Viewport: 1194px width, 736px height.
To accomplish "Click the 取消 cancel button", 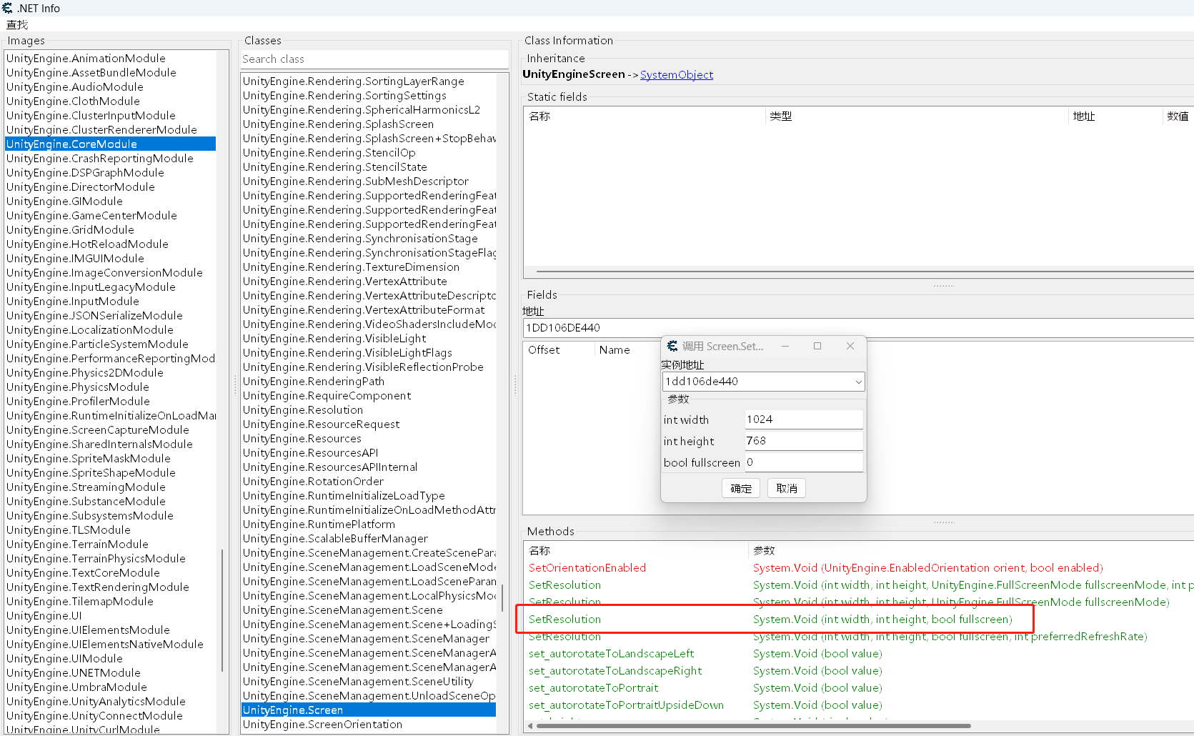I will pyautogui.click(x=786, y=489).
